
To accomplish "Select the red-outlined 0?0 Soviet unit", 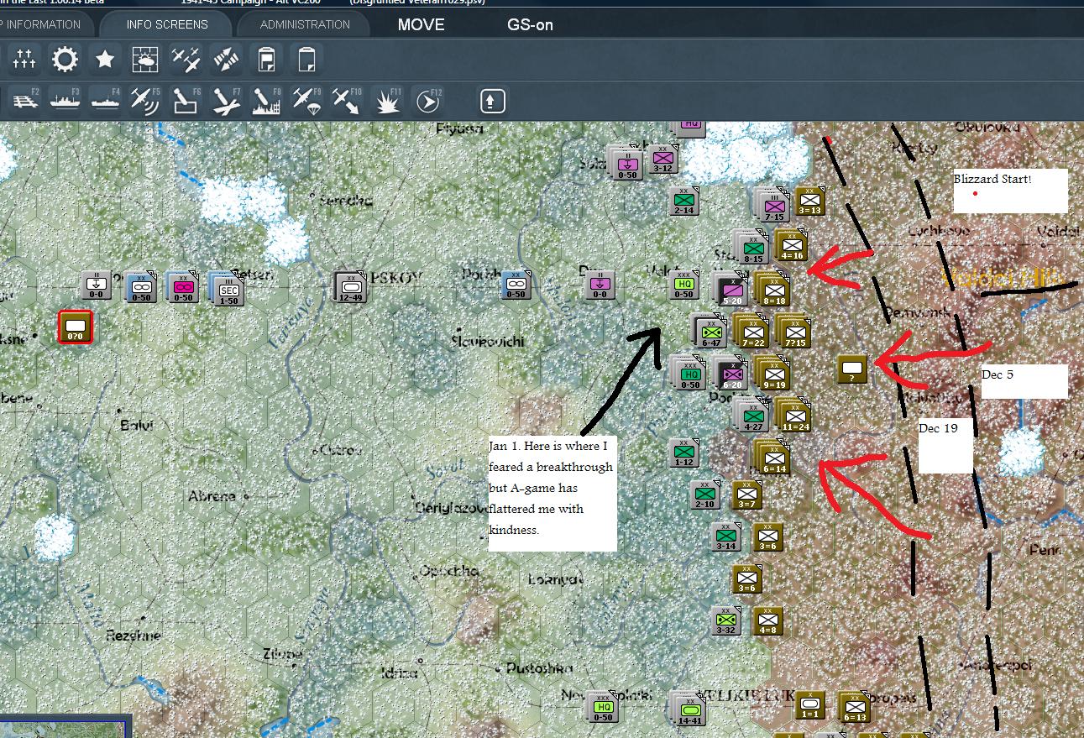I will 76,327.
